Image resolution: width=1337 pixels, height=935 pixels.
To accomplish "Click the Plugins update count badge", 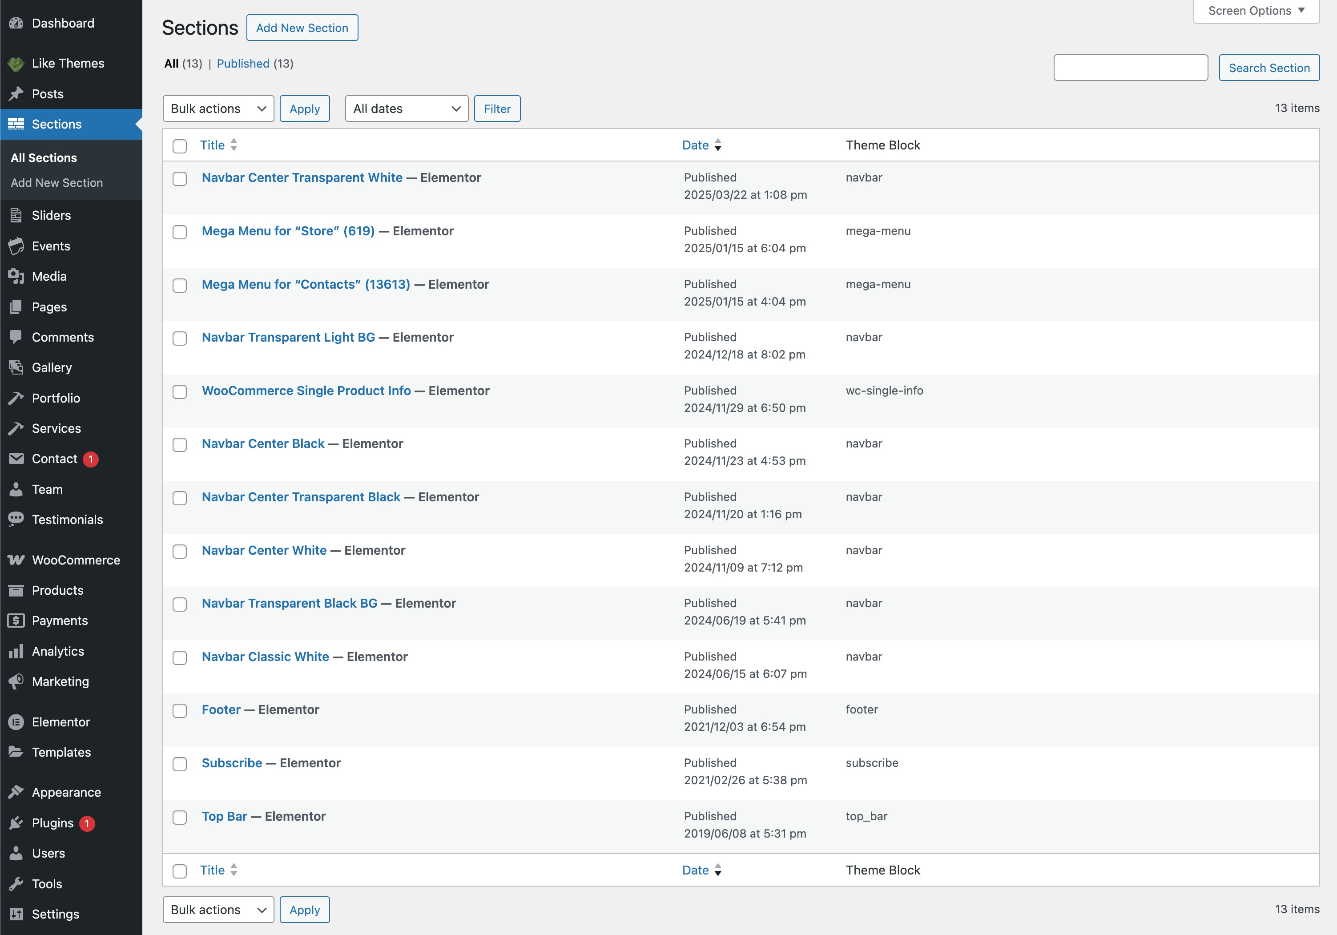I will [x=87, y=823].
